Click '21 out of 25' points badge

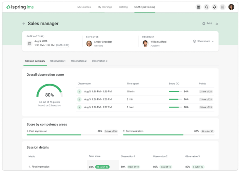206,91
